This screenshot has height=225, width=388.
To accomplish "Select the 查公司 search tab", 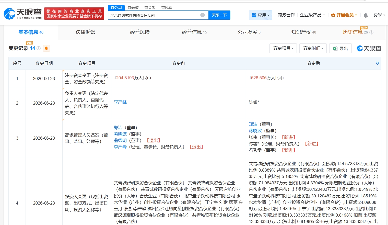I will click(x=116, y=8).
